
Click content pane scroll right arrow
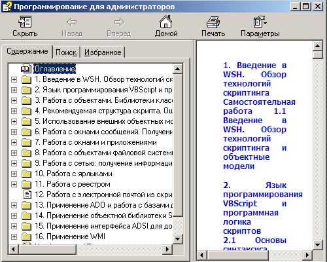pos(307,255)
